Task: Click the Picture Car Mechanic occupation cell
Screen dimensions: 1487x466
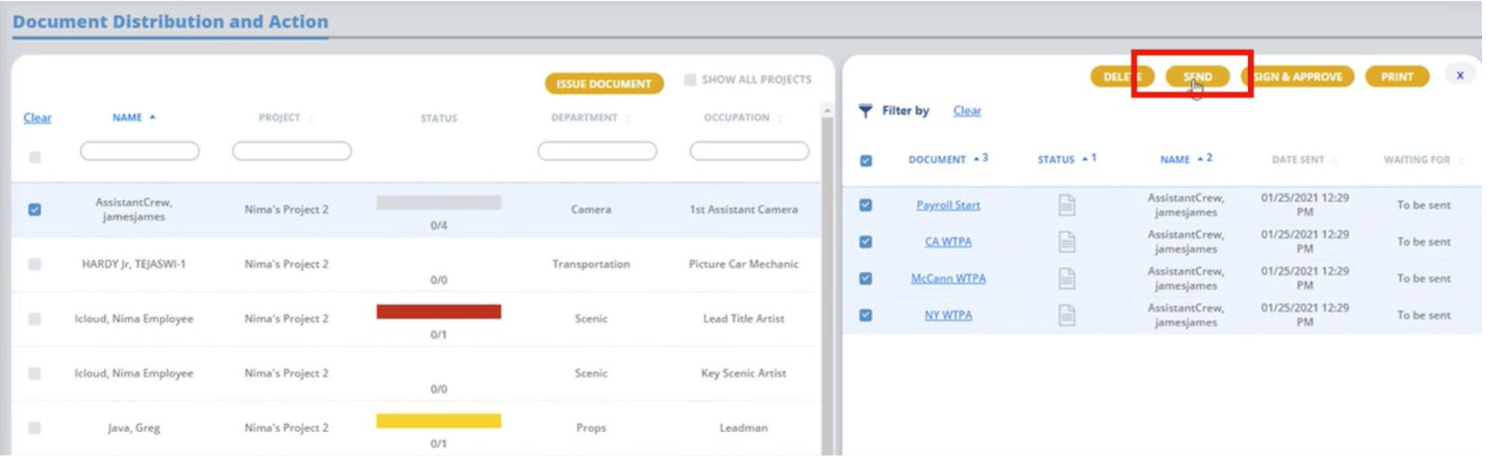Action: pyautogui.click(x=743, y=264)
